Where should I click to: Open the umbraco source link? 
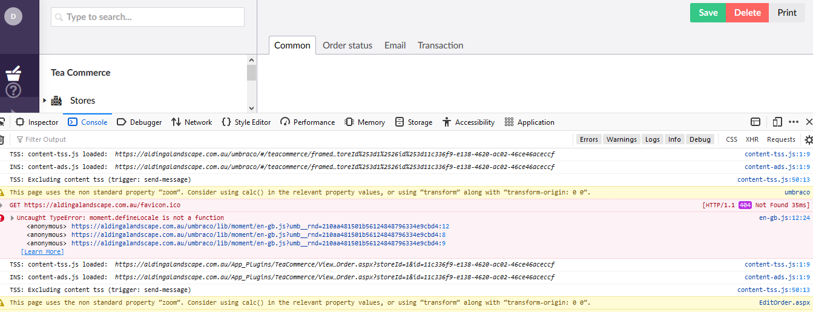[x=797, y=192]
